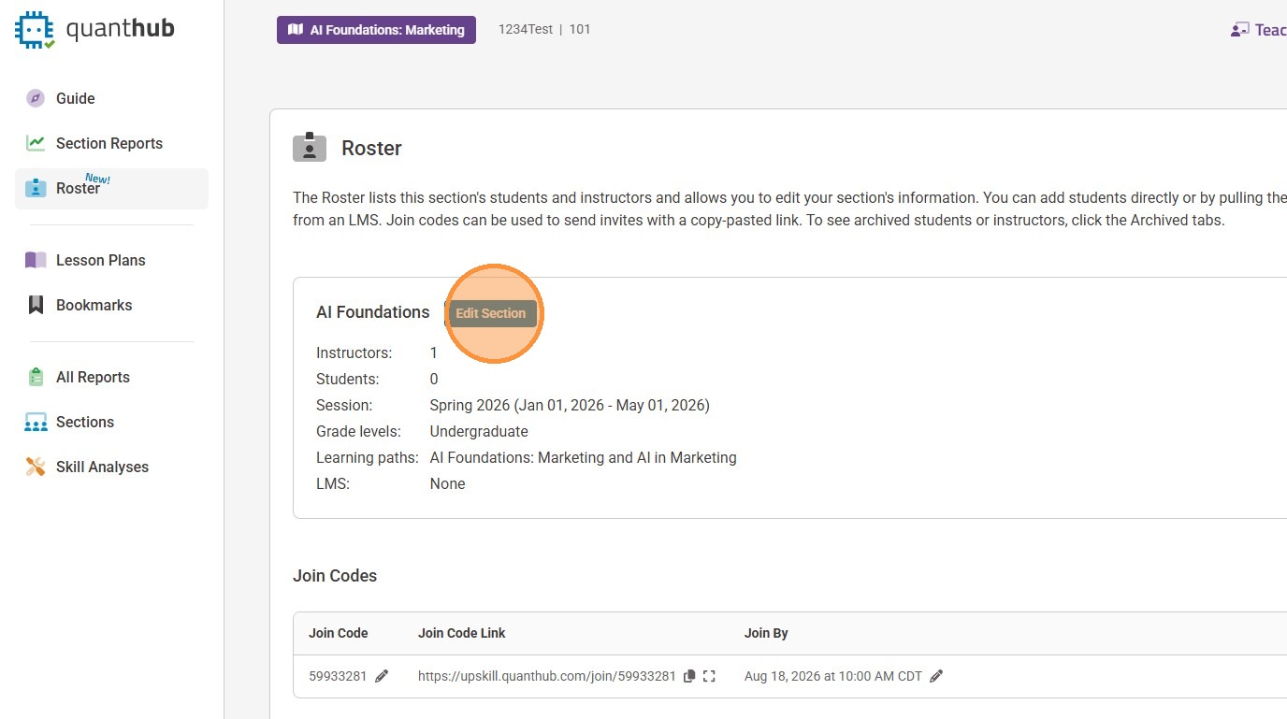This screenshot has width=1287, height=719.
Task: Open the Roster sidebar item
Action: [78, 189]
